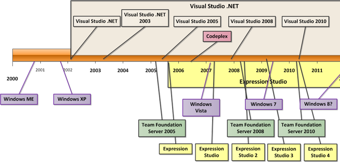Select the Visual Studio 2010 callout box
The width and height of the screenshot is (340, 162).
click(305, 21)
